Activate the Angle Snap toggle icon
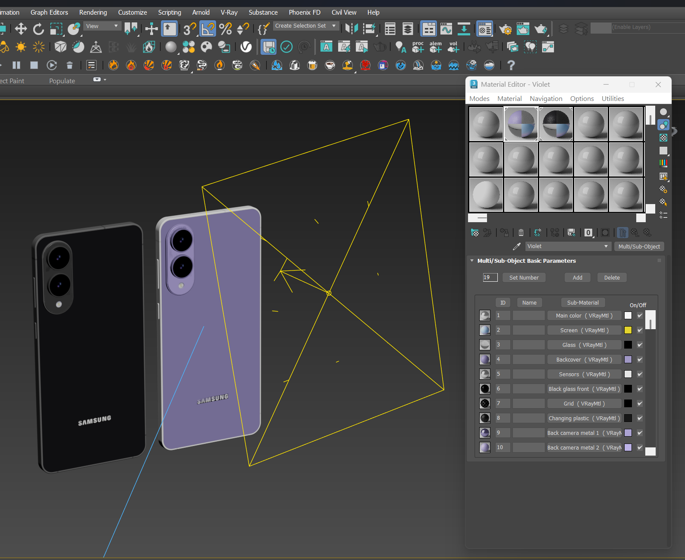 [207, 29]
